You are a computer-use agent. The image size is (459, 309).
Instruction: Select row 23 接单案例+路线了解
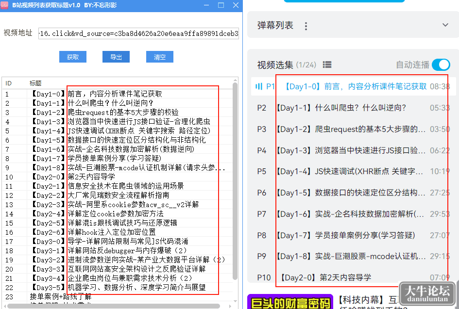[x=117, y=297]
